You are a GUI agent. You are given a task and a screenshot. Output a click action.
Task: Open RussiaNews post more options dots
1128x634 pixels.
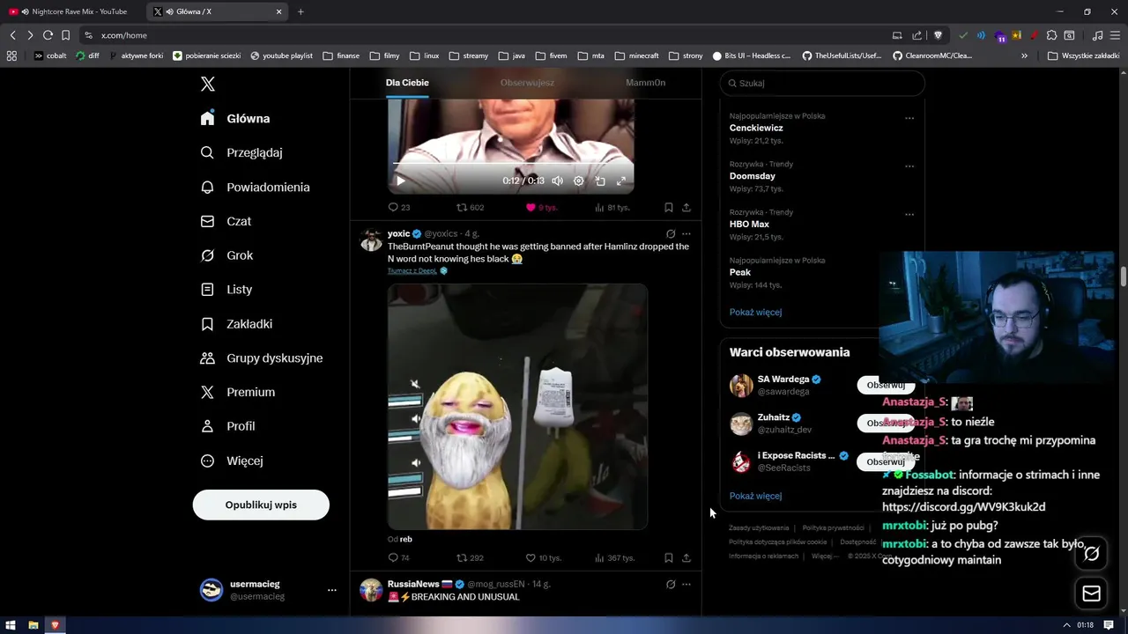(686, 585)
